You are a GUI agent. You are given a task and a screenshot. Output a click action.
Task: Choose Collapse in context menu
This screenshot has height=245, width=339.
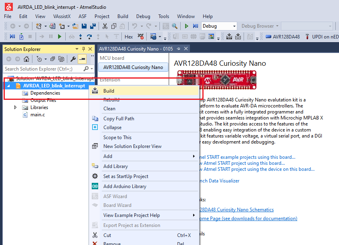144,128
